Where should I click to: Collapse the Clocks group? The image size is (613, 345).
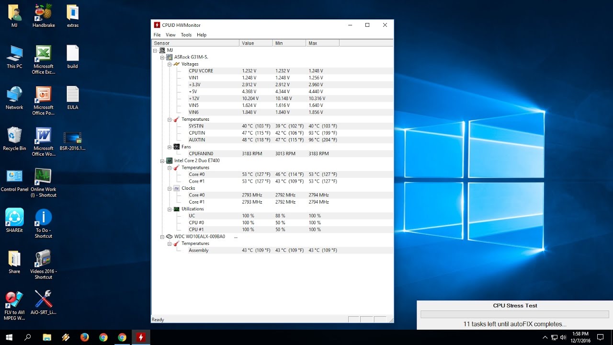170,188
